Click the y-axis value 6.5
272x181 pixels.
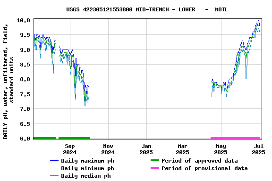point(25,124)
